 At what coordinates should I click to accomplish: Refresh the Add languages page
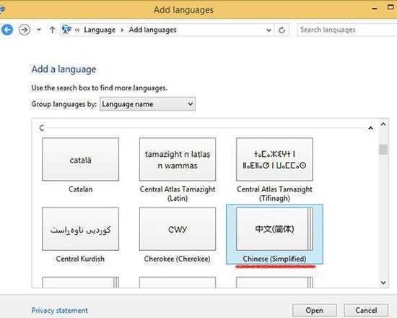[x=282, y=30]
